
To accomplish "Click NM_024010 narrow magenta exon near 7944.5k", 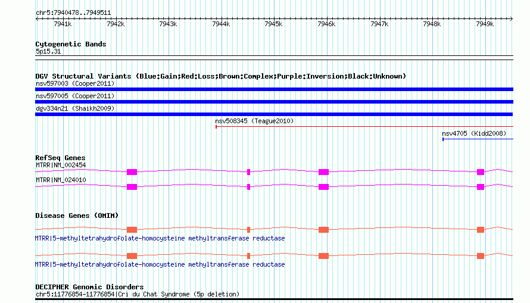I will 248,187.
